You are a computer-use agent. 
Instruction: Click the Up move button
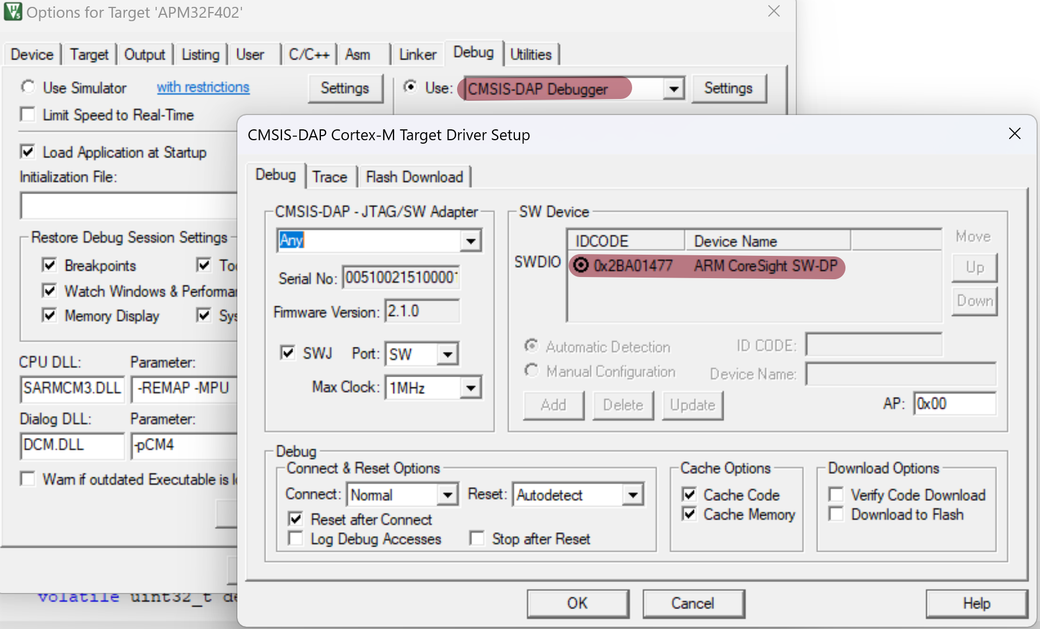coord(975,267)
